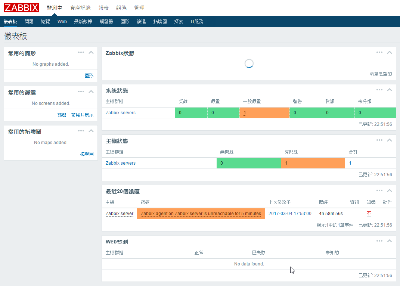Click the orange 有問題 count 1 cell

click(313, 163)
